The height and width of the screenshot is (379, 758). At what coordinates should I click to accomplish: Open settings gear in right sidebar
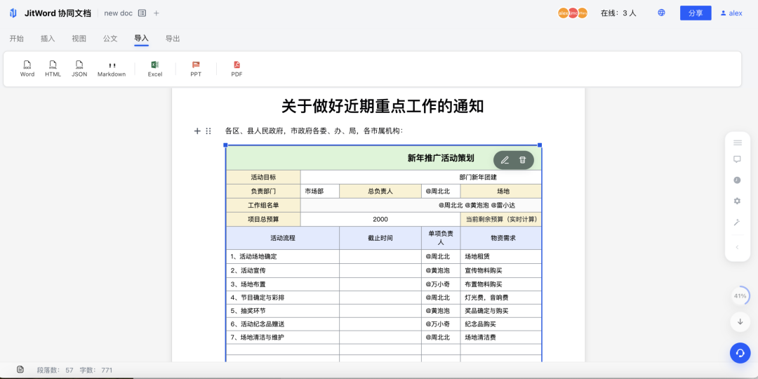pos(737,201)
